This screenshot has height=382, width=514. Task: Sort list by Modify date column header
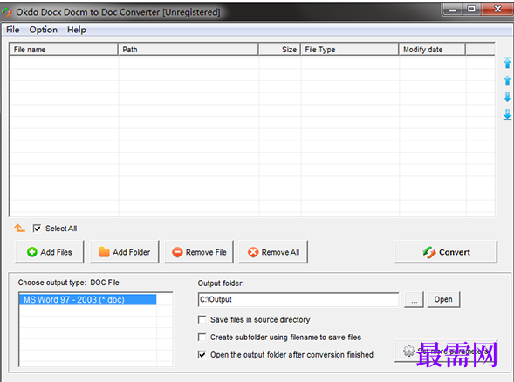coord(432,50)
